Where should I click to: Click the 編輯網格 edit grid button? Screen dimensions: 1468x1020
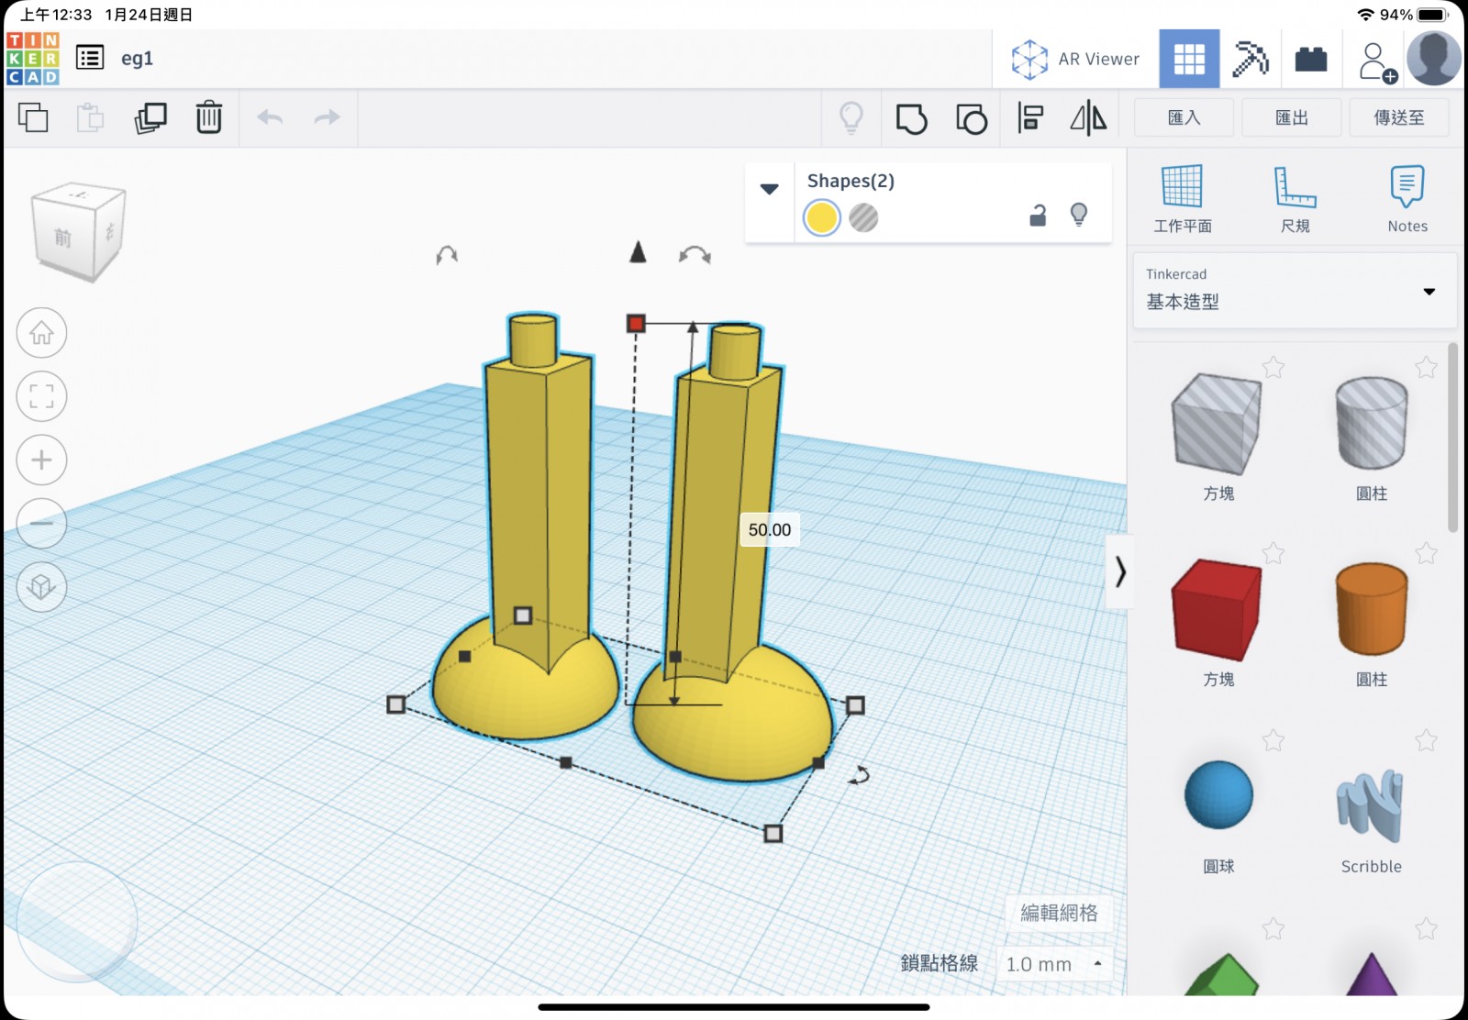[x=1059, y=913]
